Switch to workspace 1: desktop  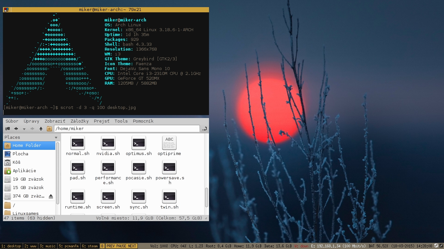click(x=11, y=246)
